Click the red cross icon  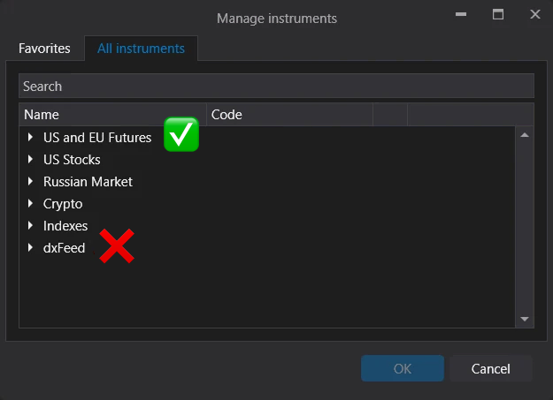coord(116,246)
